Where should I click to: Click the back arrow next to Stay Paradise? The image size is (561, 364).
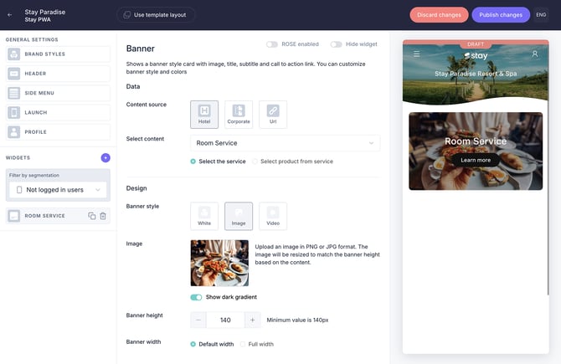point(10,14)
